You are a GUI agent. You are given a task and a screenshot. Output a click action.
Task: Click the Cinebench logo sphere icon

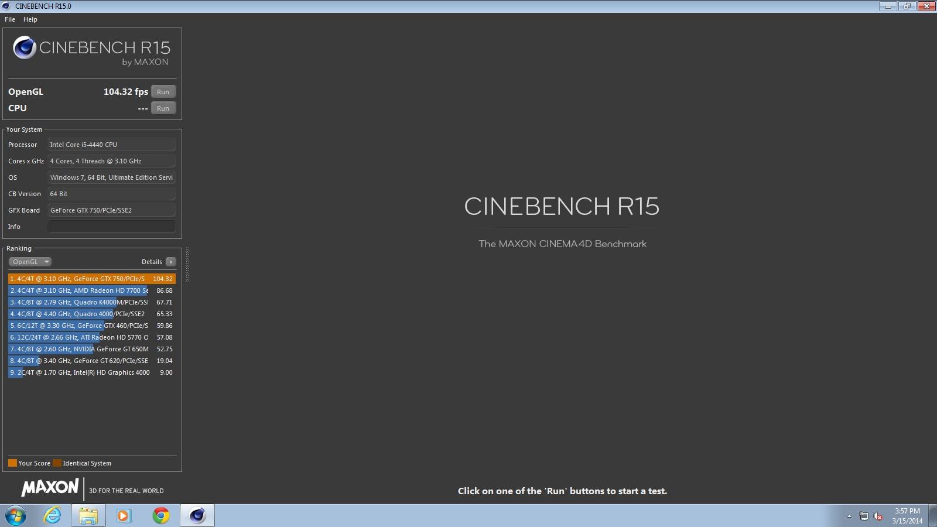coord(25,47)
